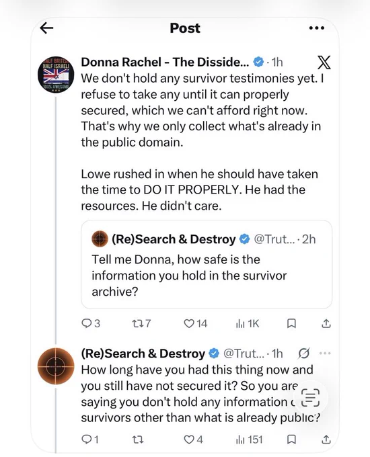The image size is (370, 457).
Task: Open Donna Rachel - The Disside... profile name
Action: click(x=165, y=62)
